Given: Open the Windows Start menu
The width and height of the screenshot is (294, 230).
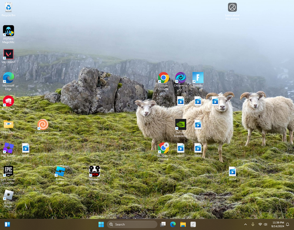Looking at the screenshot, I should (101, 224).
